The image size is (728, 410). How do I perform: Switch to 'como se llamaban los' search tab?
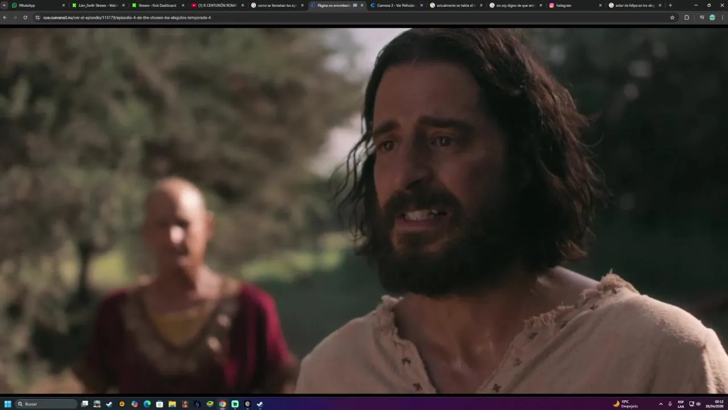click(x=277, y=5)
